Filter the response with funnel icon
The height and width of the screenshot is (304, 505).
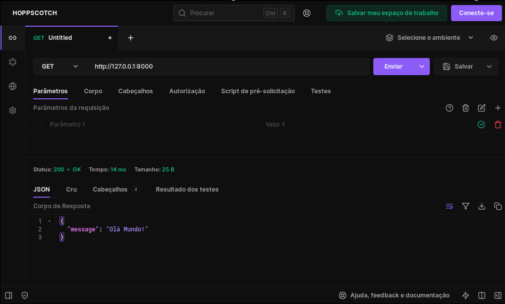coord(466,206)
